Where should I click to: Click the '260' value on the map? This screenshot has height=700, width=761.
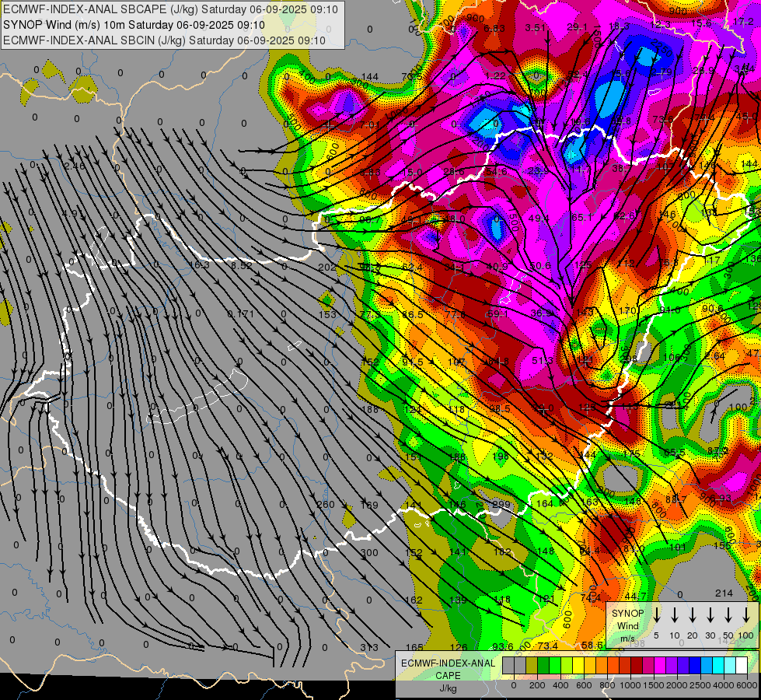(326, 504)
